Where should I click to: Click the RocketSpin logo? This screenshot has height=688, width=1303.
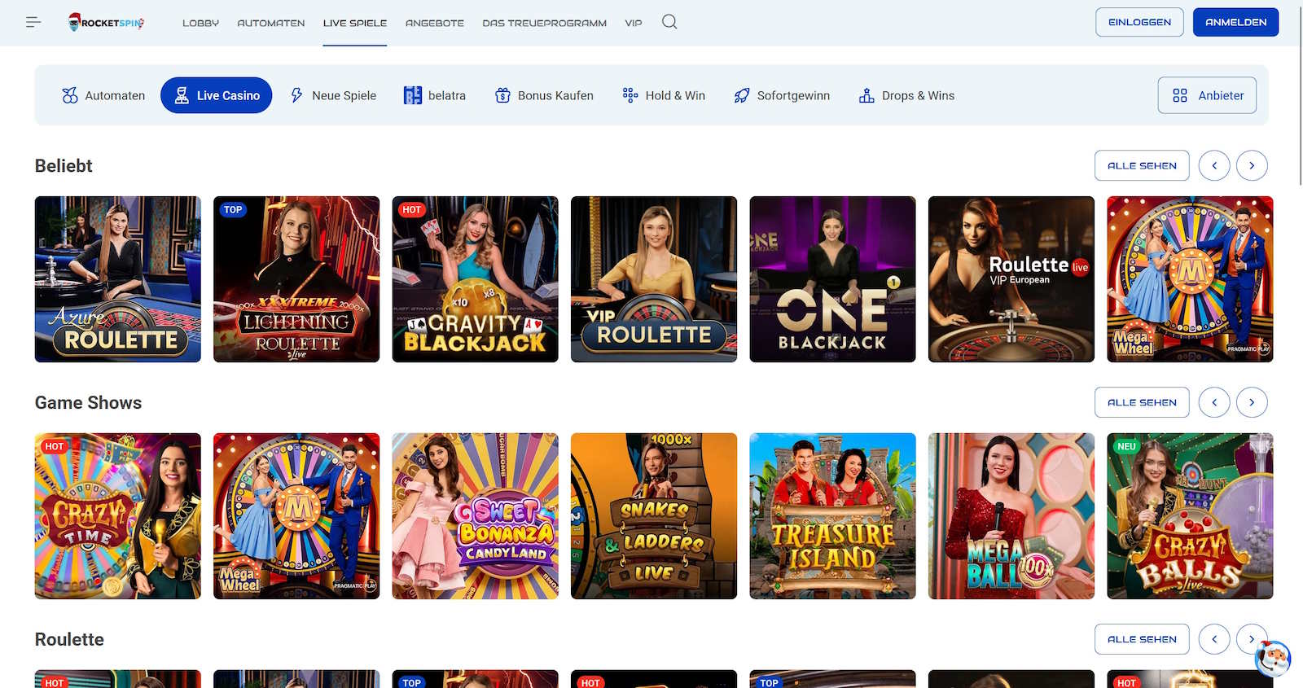107,22
